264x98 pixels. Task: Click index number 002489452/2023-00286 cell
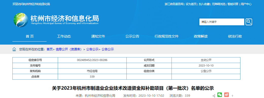coord(92,60)
